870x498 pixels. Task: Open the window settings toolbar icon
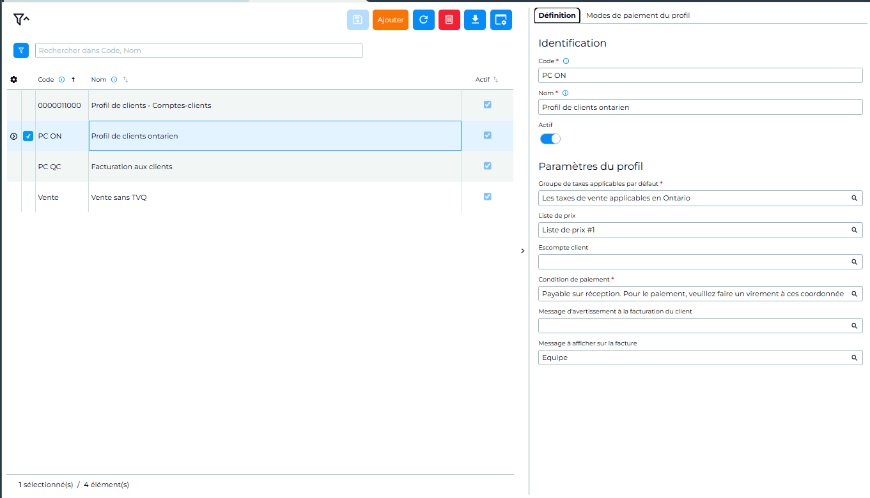click(501, 20)
